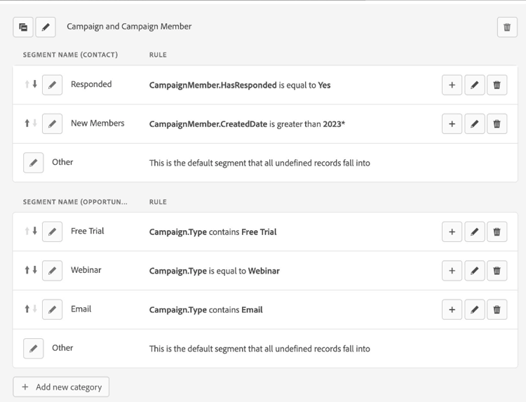This screenshot has height=402, width=526.
Task: Delete the New Members segment
Action: tap(497, 123)
